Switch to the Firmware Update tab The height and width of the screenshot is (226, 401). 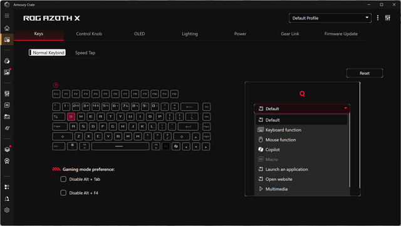(341, 34)
